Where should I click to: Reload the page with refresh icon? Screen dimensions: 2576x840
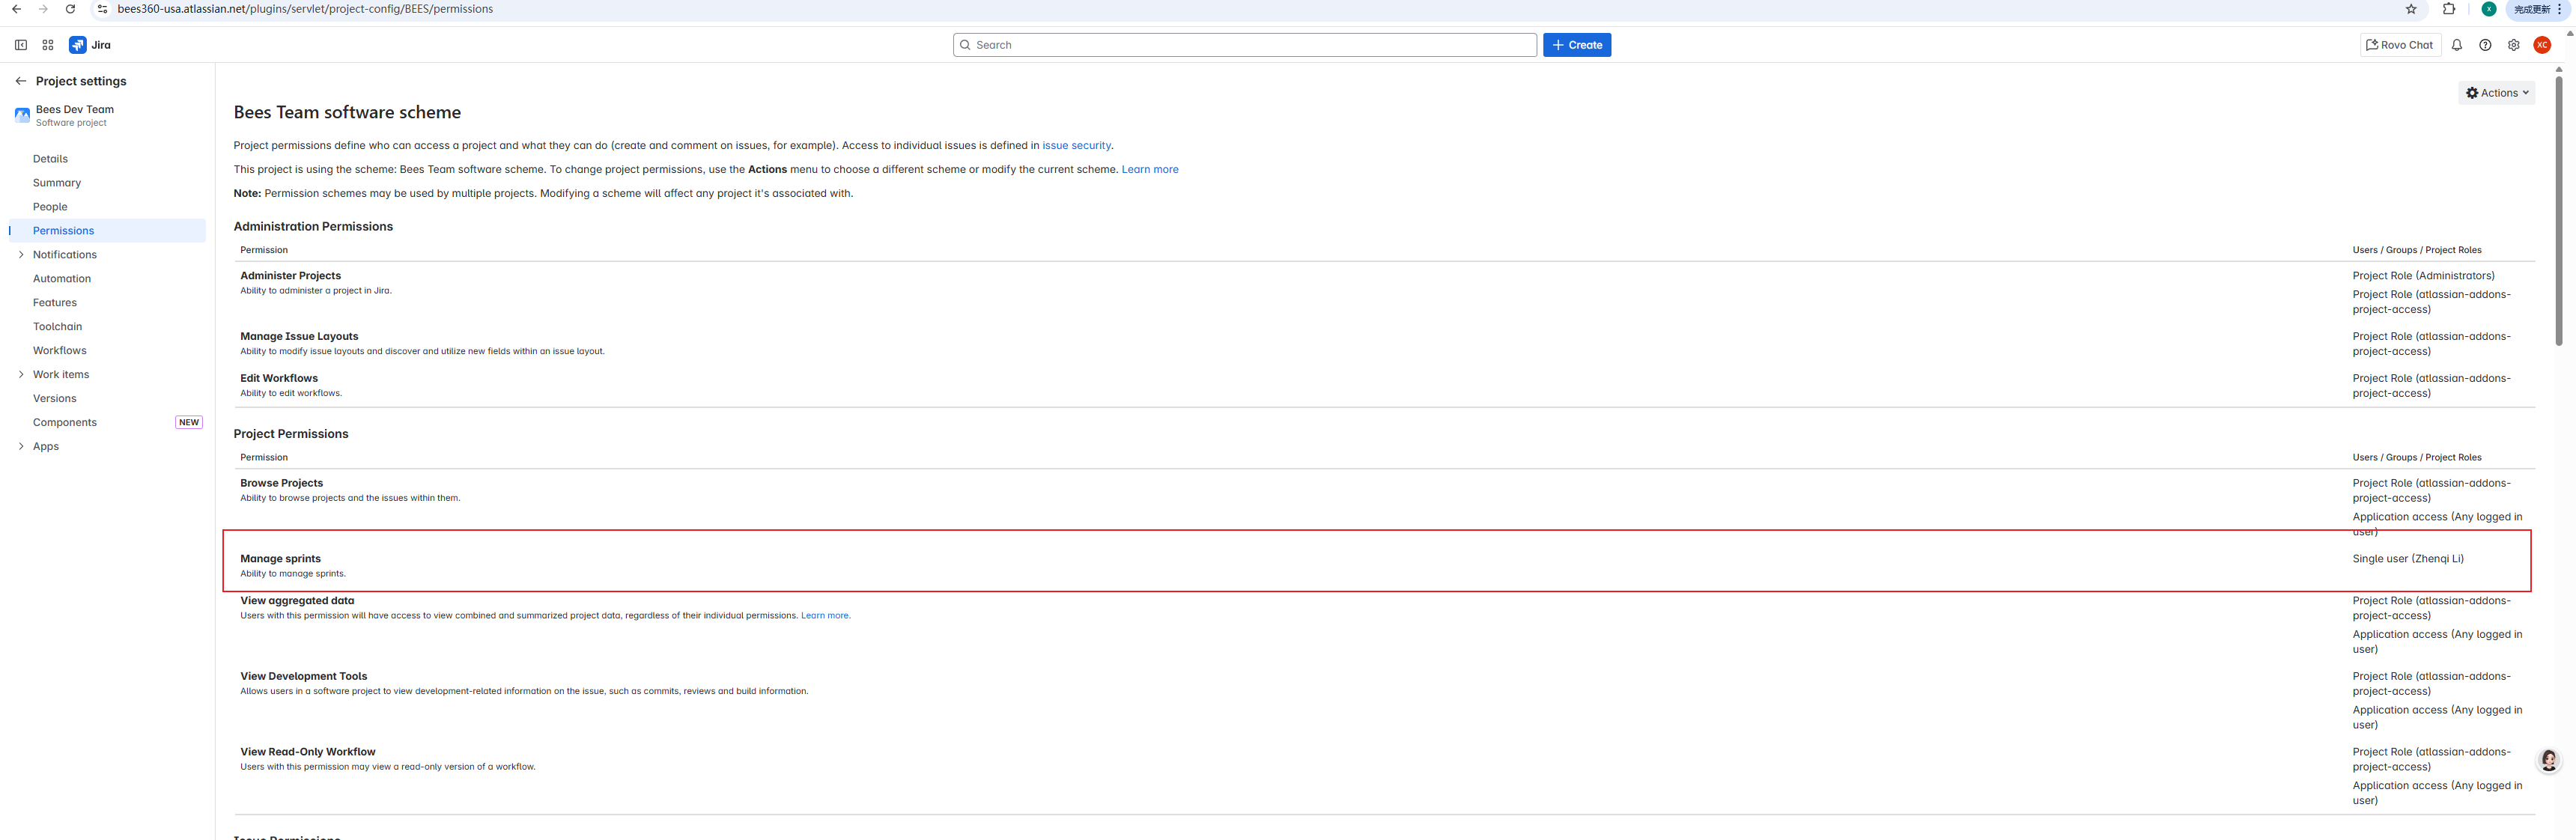click(x=70, y=9)
